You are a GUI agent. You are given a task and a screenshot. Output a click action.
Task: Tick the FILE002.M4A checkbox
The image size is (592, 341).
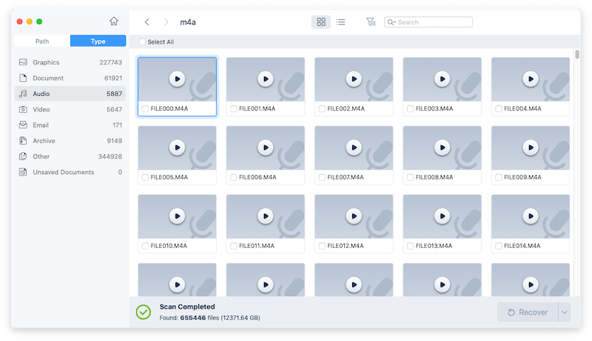pos(322,108)
